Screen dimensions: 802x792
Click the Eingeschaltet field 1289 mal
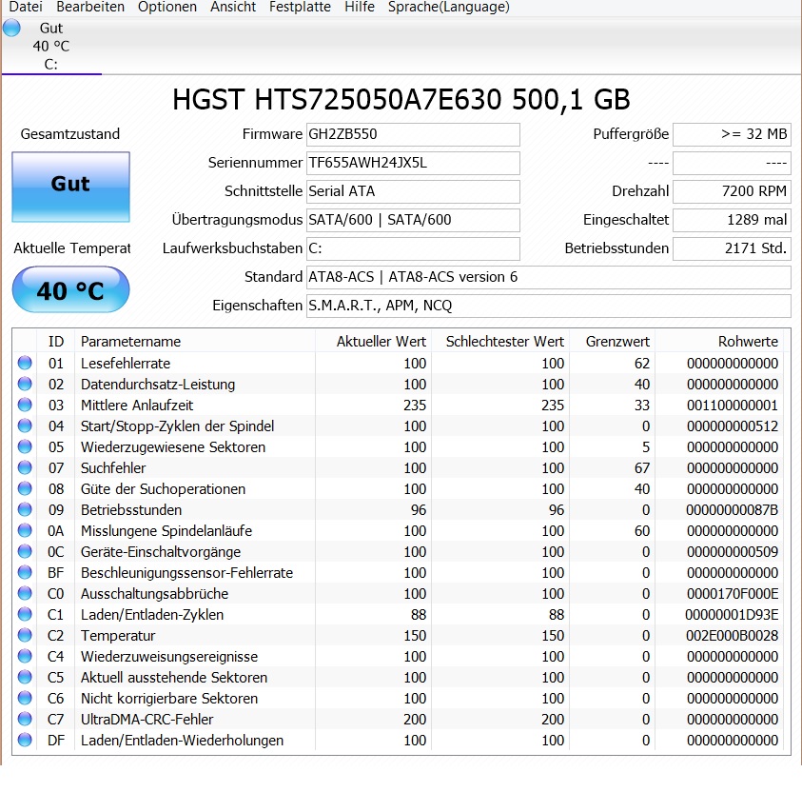point(732,220)
